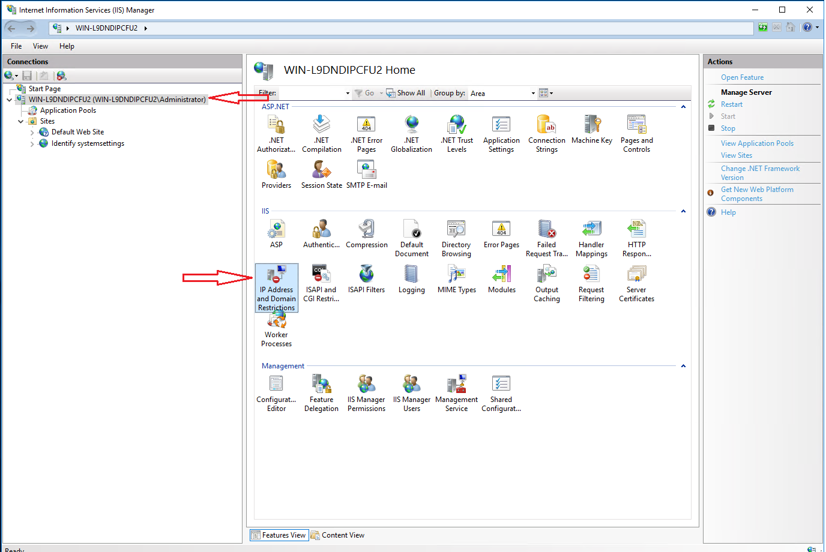The image size is (826, 552).
Task: Open ASP feature icon
Action: (x=276, y=233)
